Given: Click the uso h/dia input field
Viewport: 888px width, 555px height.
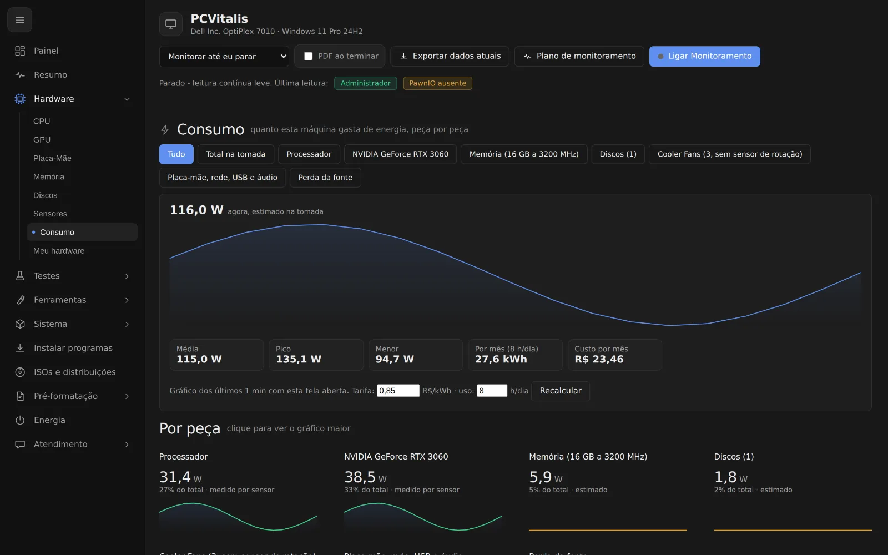Looking at the screenshot, I should tap(492, 391).
